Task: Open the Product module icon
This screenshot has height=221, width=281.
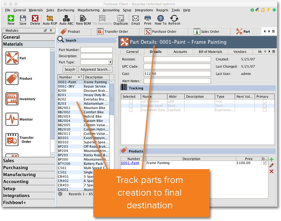Action: (12, 78)
